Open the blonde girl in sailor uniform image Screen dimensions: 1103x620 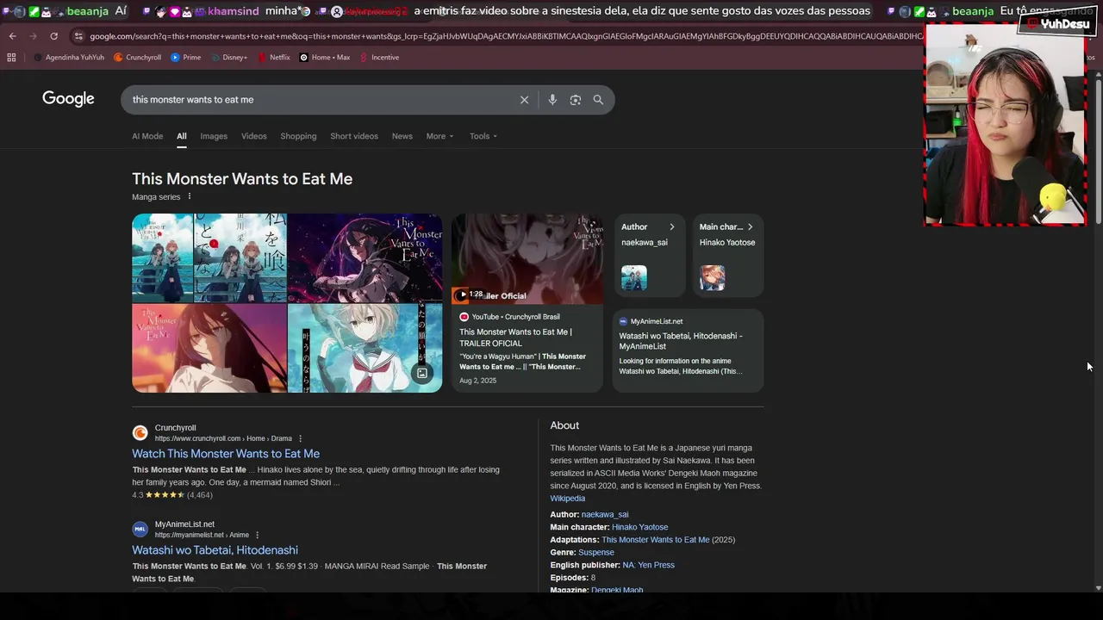click(x=365, y=348)
